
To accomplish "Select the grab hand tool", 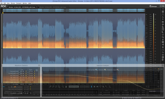I will tap(66, 87).
